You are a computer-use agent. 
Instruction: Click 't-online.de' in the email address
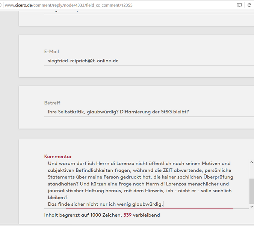105,60
